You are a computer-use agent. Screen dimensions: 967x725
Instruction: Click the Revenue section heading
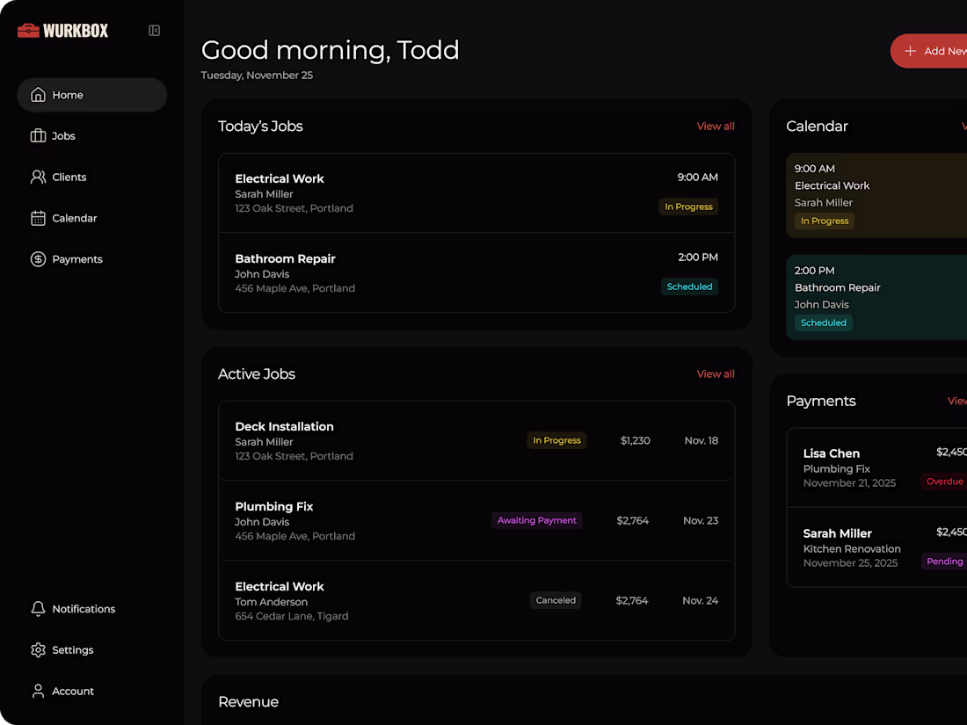coord(249,701)
